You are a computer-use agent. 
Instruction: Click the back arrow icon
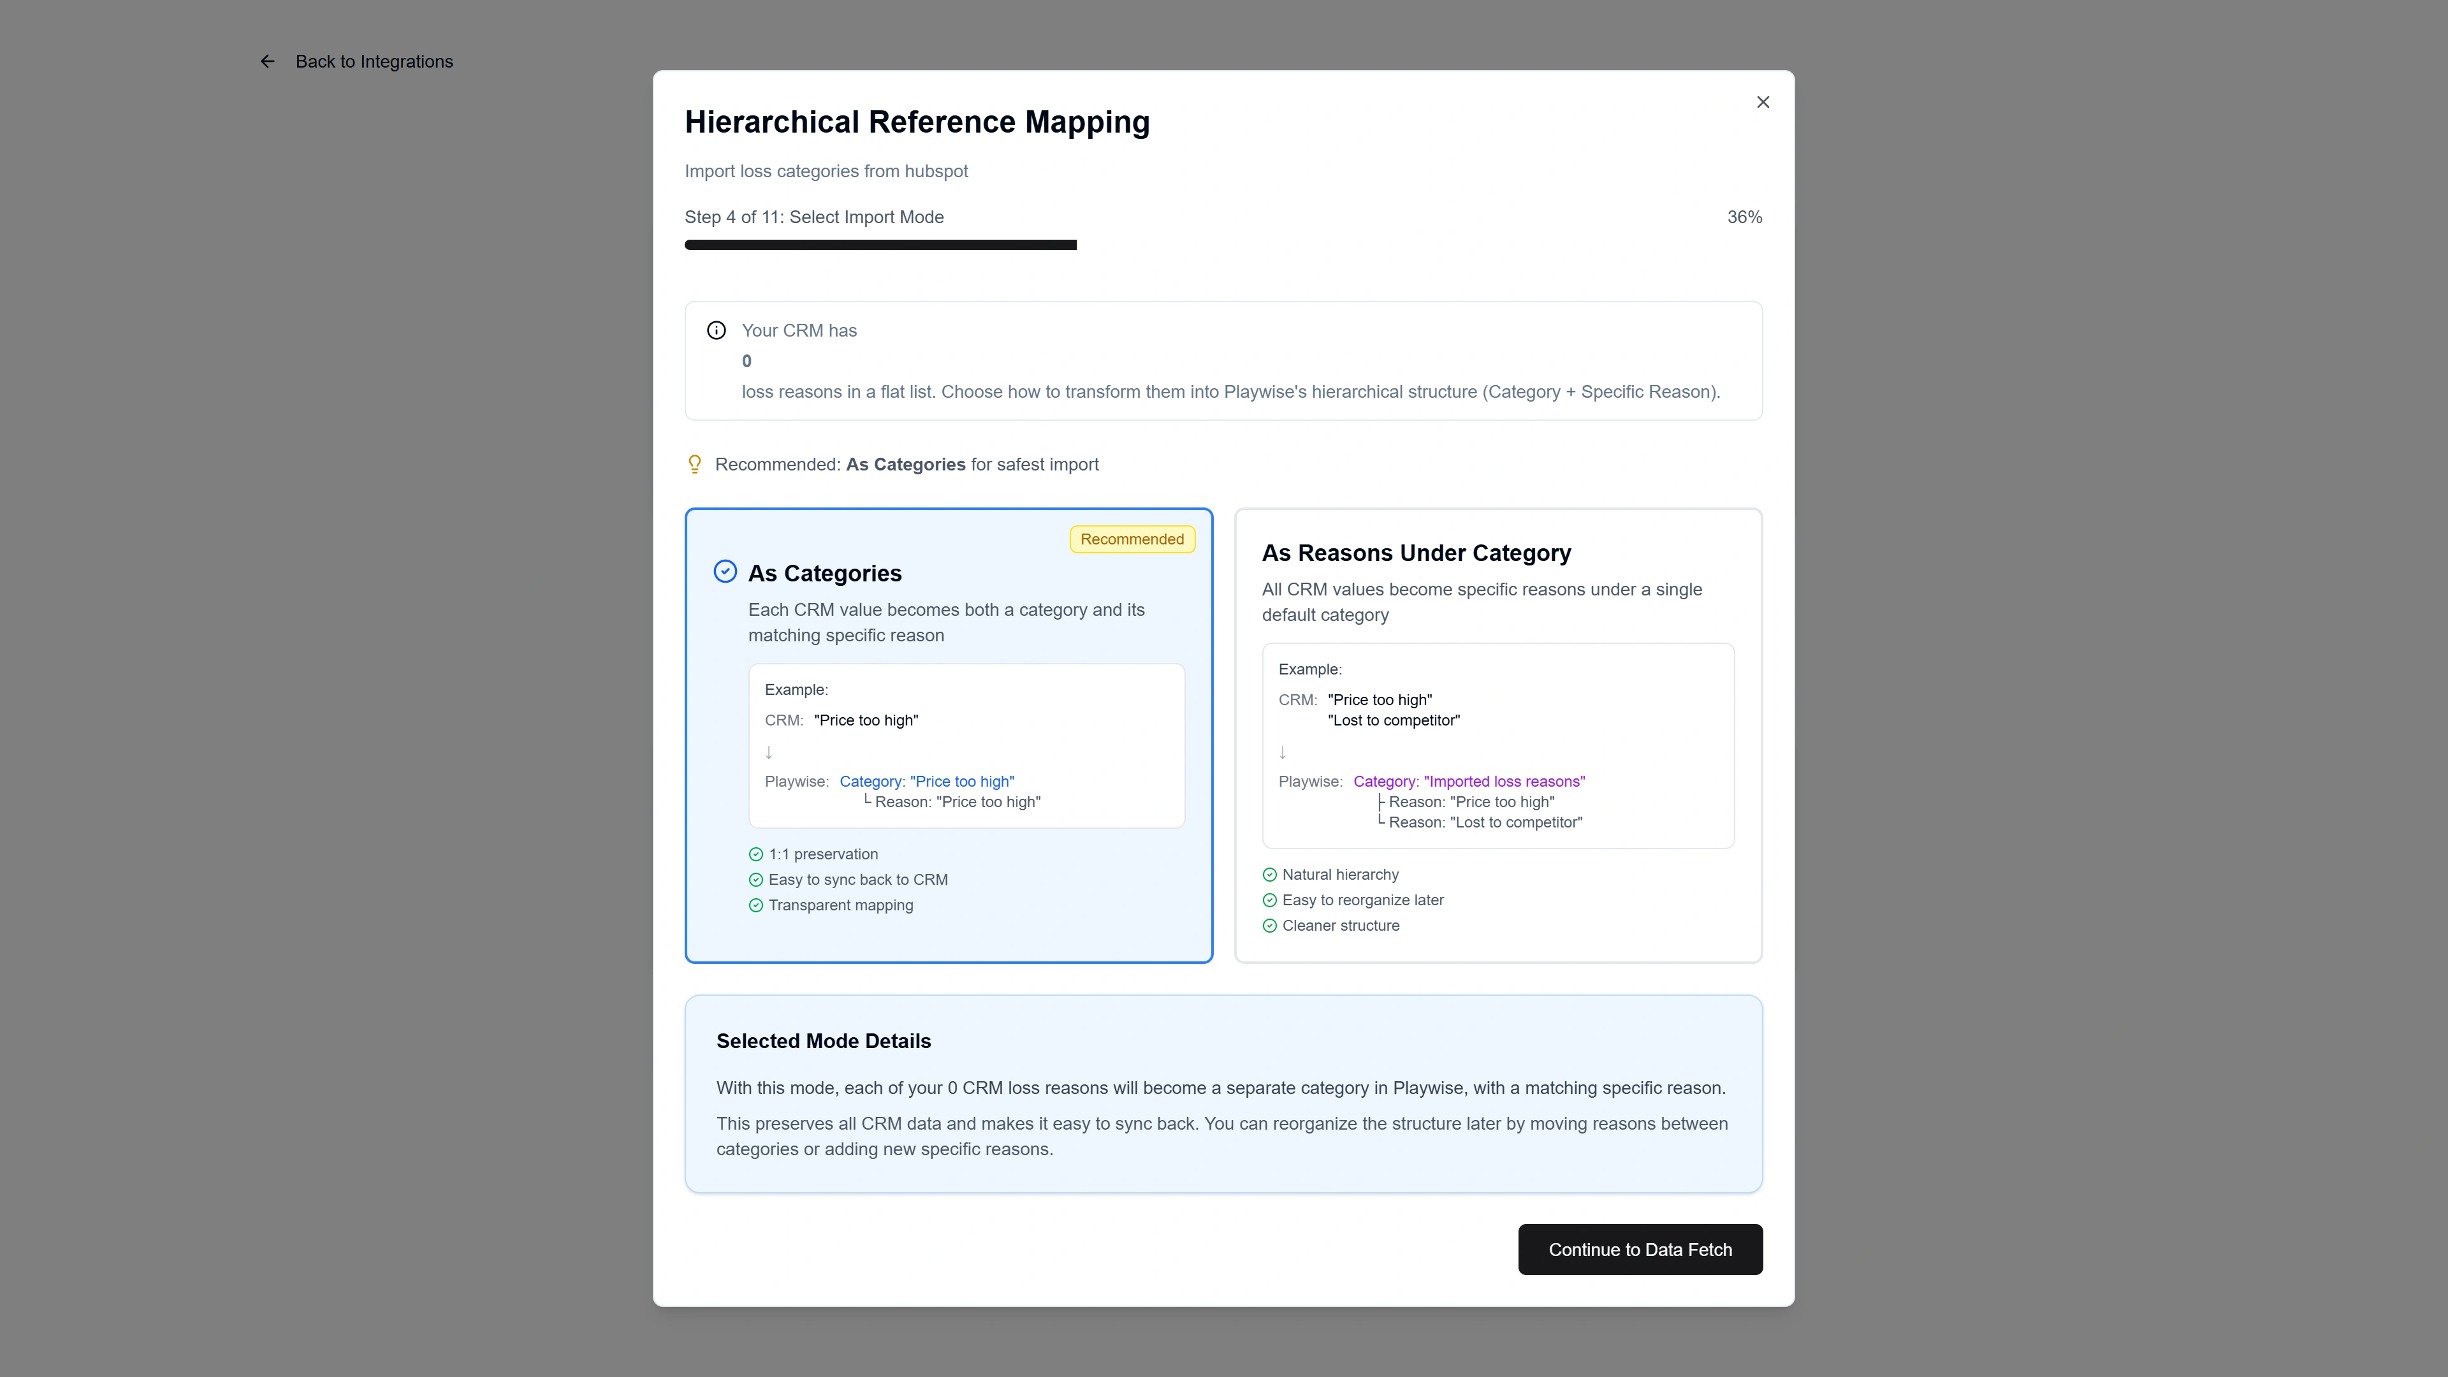click(x=267, y=62)
